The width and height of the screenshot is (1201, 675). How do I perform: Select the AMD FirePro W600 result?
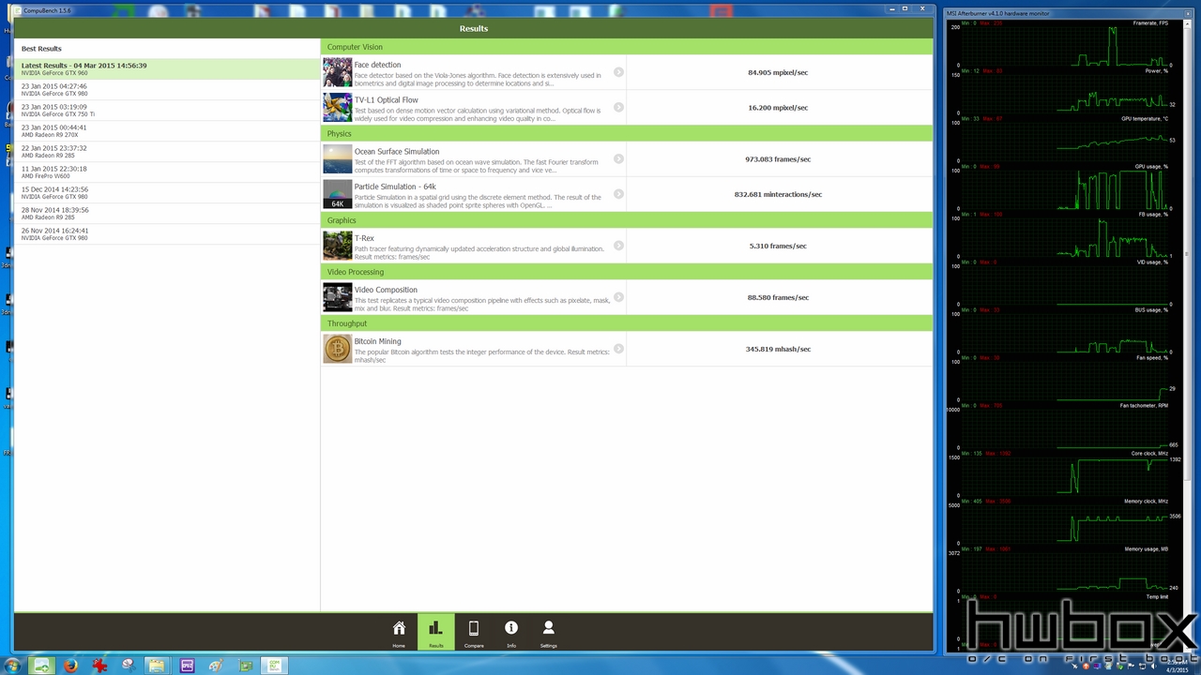coord(167,172)
